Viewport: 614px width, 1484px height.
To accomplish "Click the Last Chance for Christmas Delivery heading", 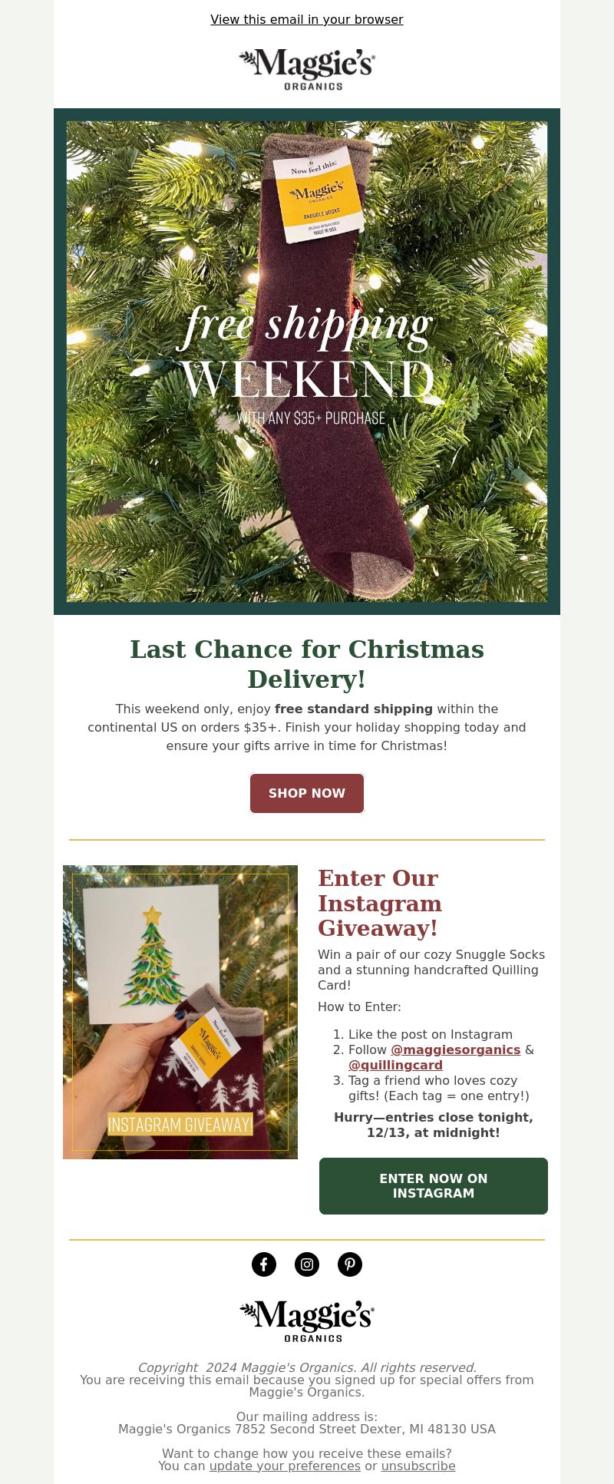I will pos(307,664).
